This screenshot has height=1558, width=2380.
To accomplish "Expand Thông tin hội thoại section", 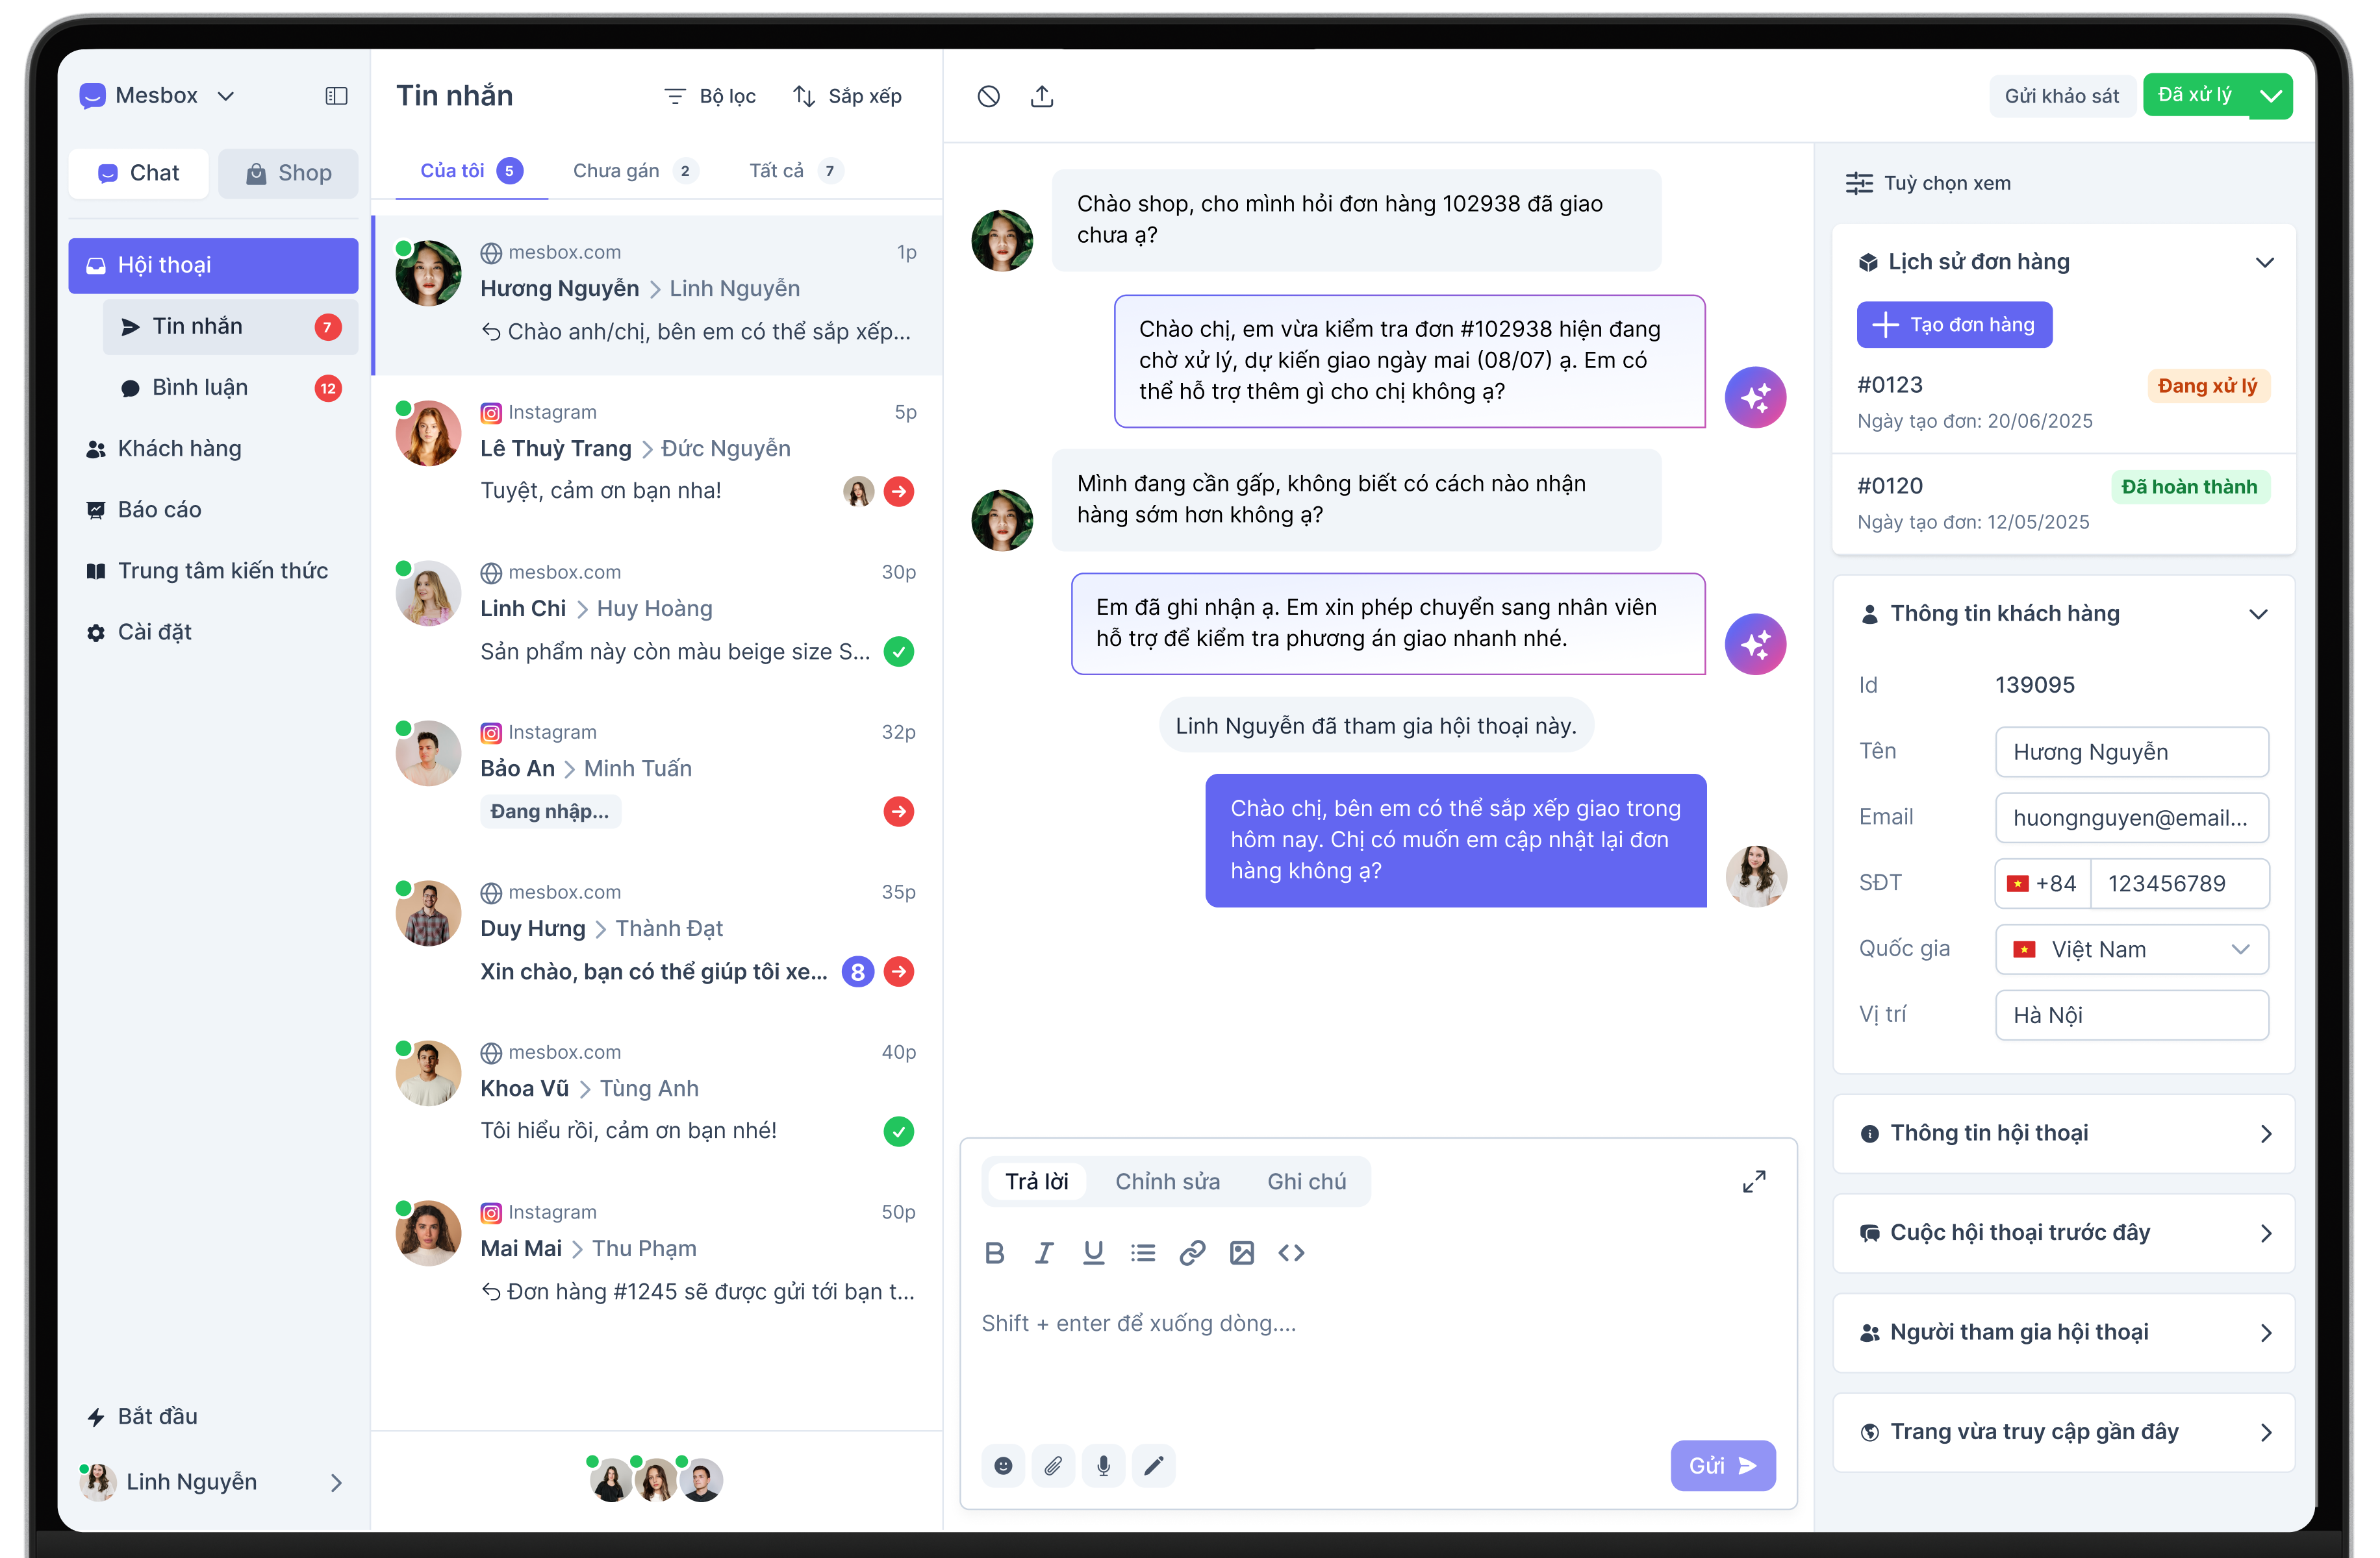I will coord(2063,1133).
